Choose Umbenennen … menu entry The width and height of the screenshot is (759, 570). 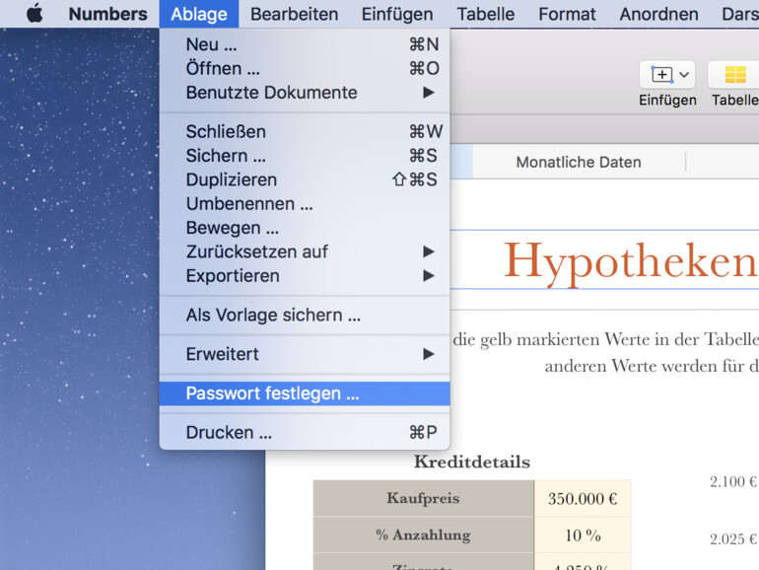pyautogui.click(x=305, y=204)
